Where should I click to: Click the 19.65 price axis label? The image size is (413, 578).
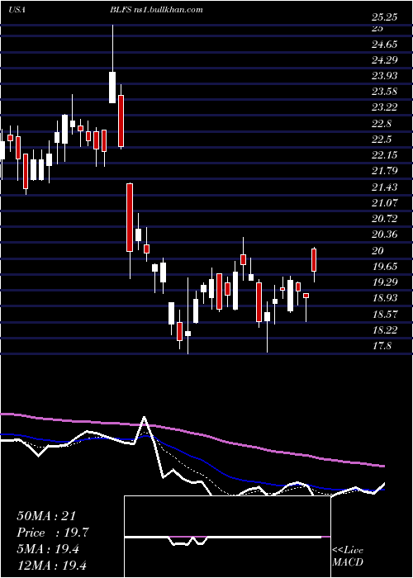(x=385, y=267)
